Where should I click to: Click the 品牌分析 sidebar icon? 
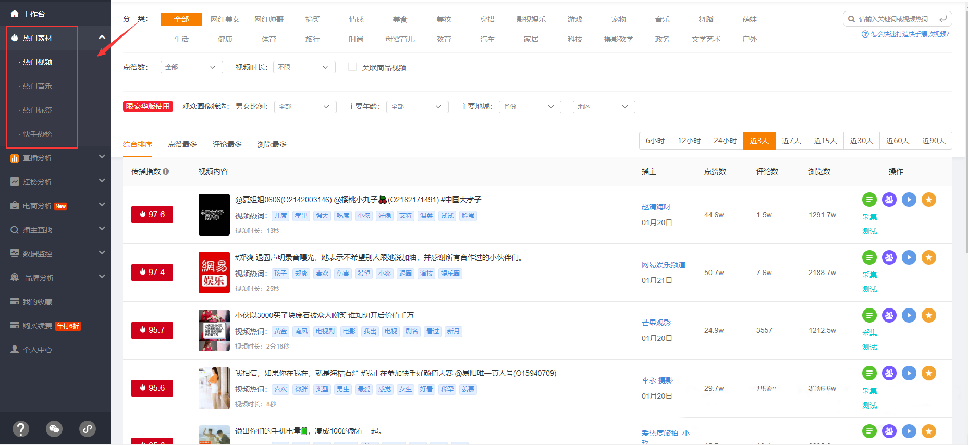click(15, 278)
